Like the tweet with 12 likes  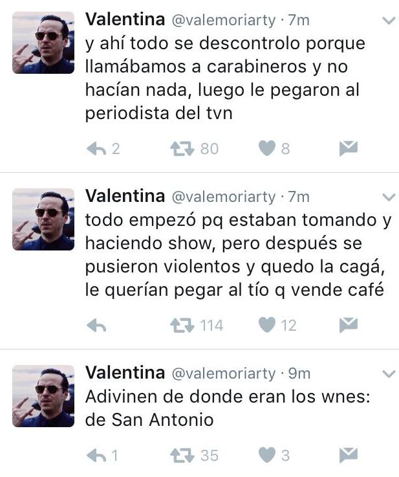tap(267, 325)
